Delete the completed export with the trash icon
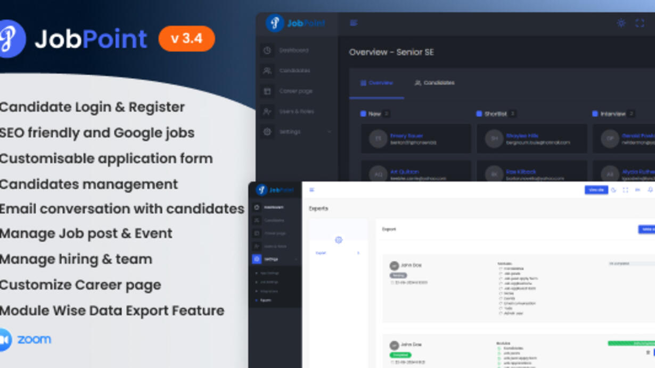The width and height of the screenshot is (655, 368). tap(648, 353)
